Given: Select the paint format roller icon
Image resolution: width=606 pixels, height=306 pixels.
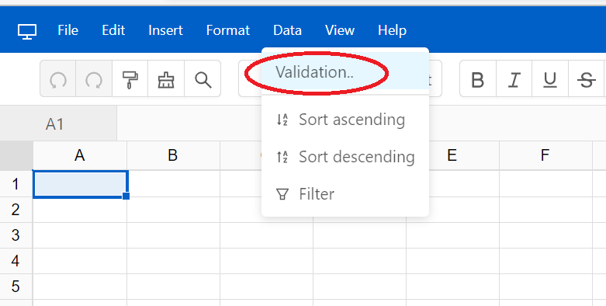Looking at the screenshot, I should tap(130, 79).
